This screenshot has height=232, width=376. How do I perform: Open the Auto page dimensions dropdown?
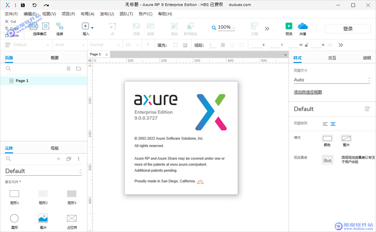click(x=332, y=80)
